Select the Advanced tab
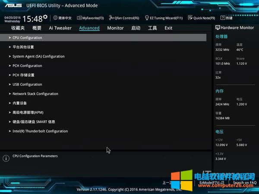259x194 pixels. [89, 28]
